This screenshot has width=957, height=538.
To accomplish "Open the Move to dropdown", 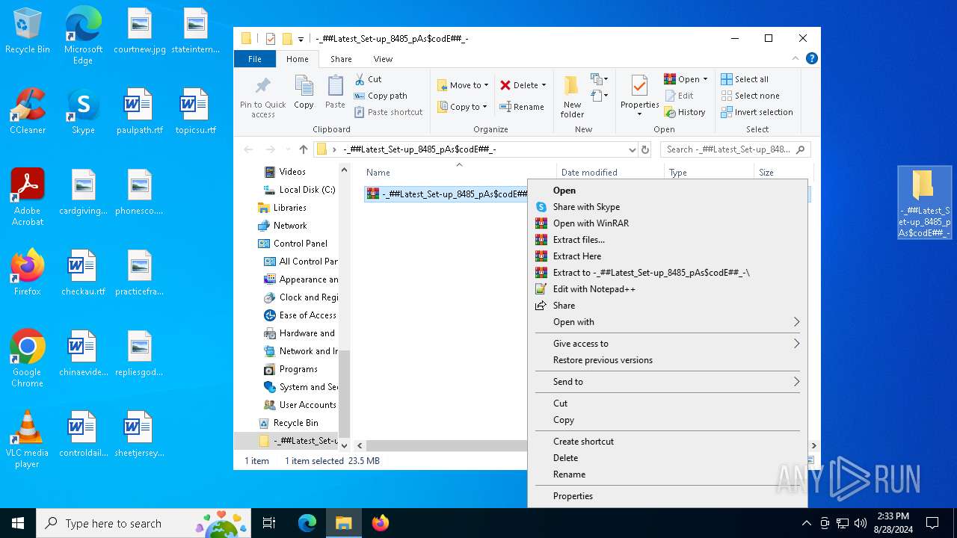I will tap(463, 85).
